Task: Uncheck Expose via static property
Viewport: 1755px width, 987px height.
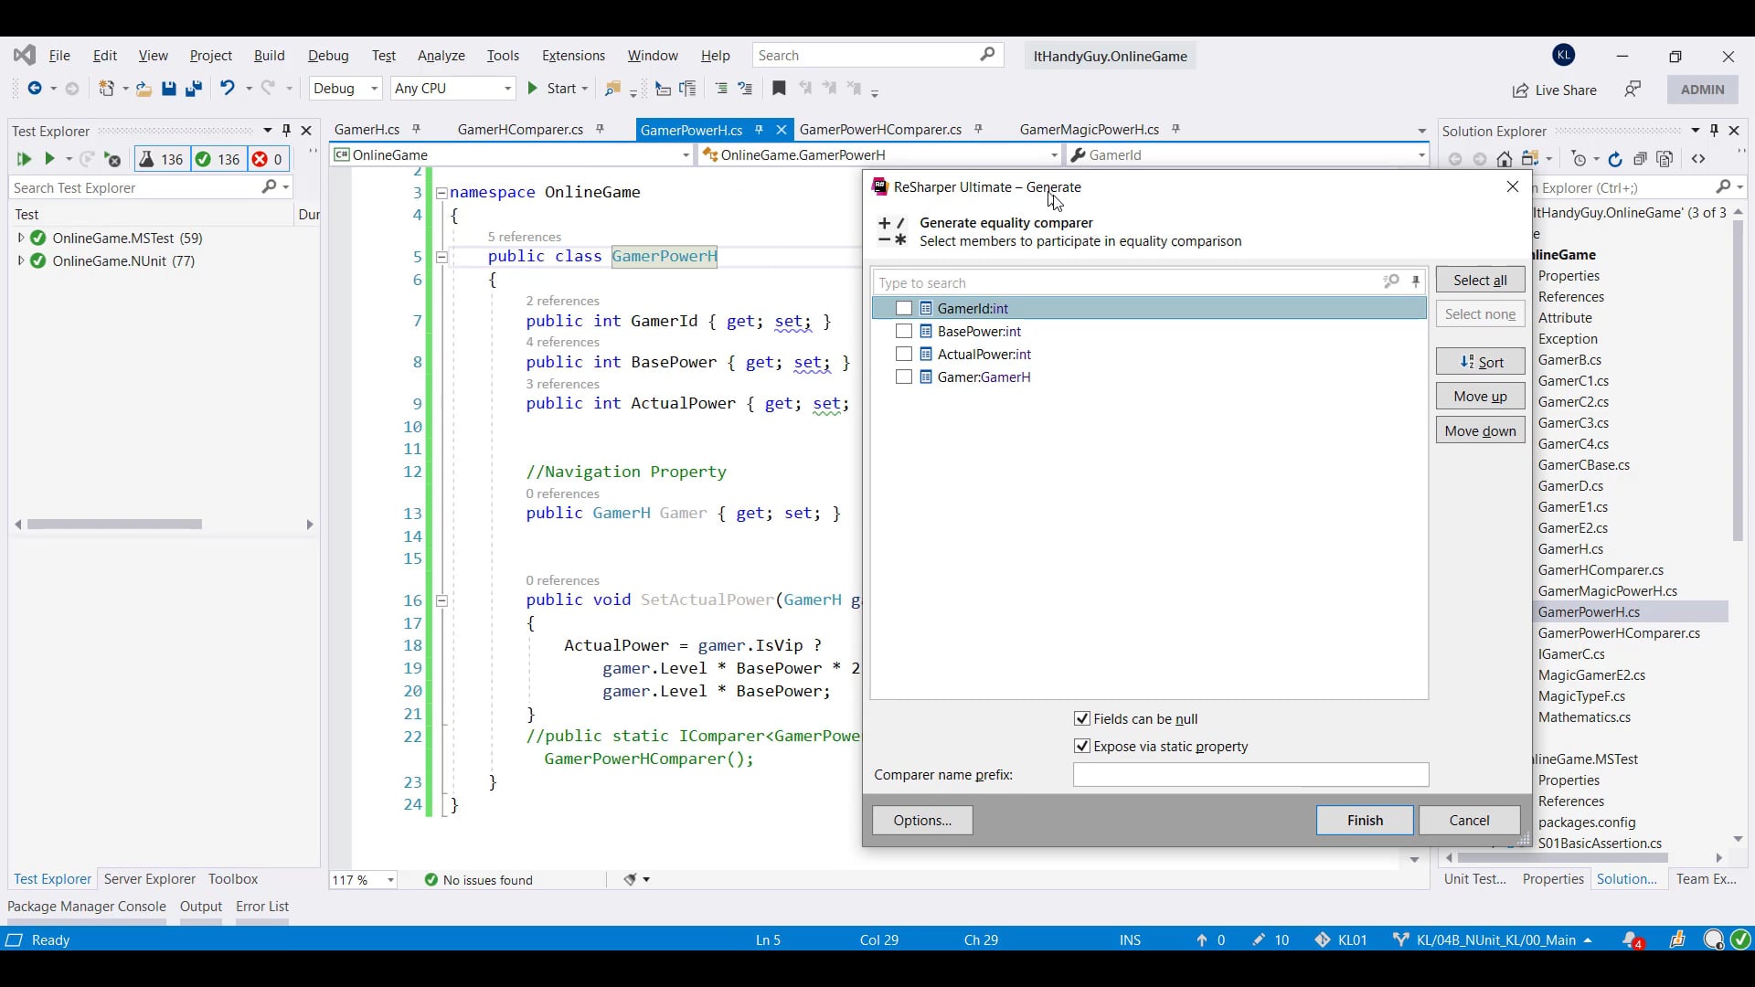Action: (1082, 747)
